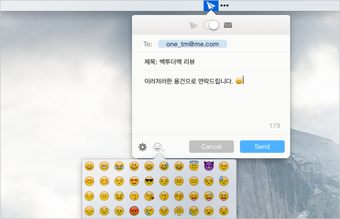Insert the sunglasses emoji

point(149,181)
